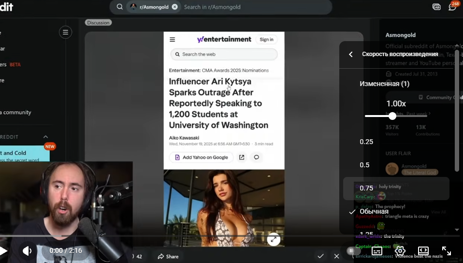Focus the Search in r/Asmongold field
The height and width of the screenshot is (263, 463).
pyautogui.click(x=251, y=7)
